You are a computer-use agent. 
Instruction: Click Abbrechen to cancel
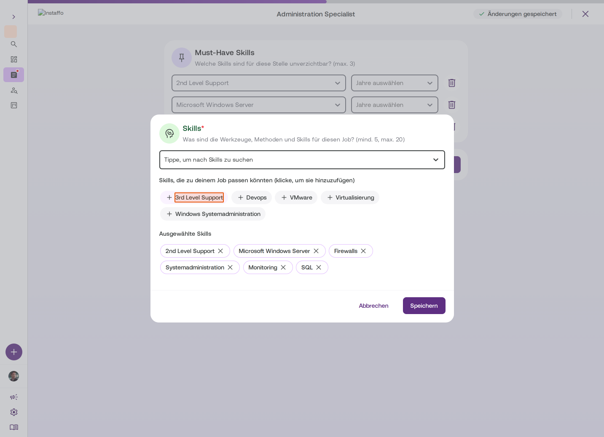pos(373,306)
